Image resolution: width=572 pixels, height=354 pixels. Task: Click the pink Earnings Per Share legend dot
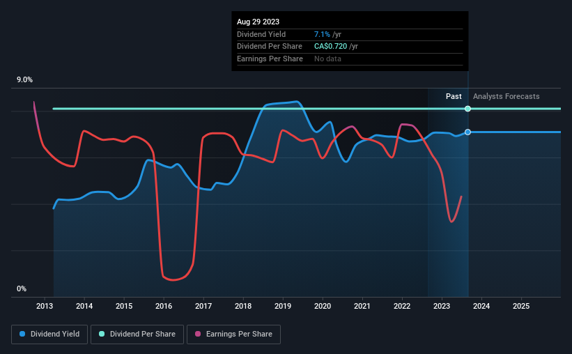[x=198, y=334]
